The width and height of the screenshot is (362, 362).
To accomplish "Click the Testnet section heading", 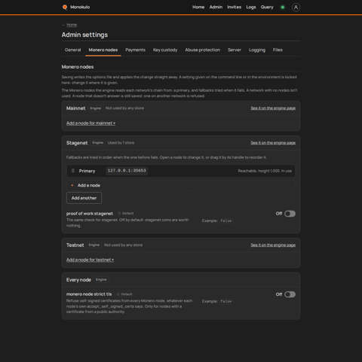I will point(75,245).
